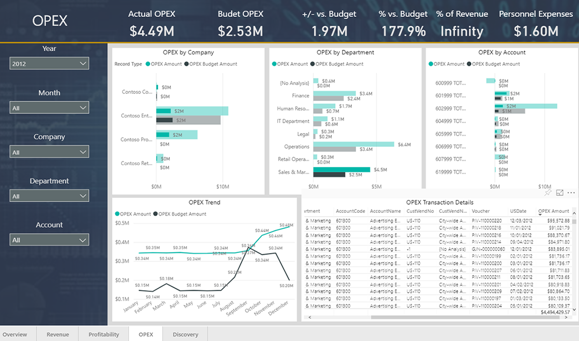Click teal OPEX Amount legend marker in OPEX Trend
The width and height of the screenshot is (579, 341).
(117, 214)
